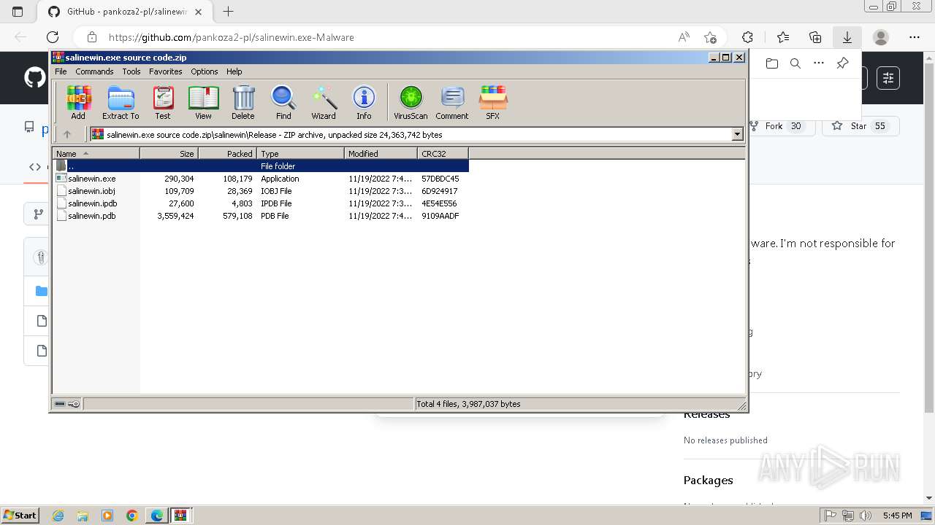Open the new tab plus button
This screenshot has width=935, height=525.
click(228, 12)
